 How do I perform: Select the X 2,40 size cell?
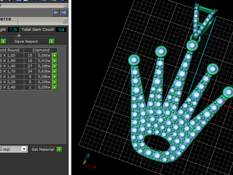[12, 87]
